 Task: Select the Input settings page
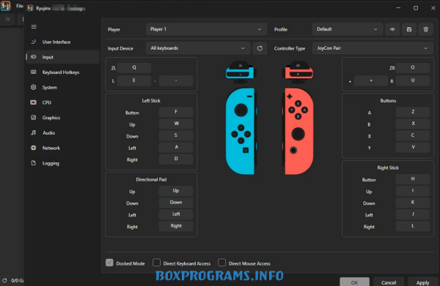pos(62,57)
